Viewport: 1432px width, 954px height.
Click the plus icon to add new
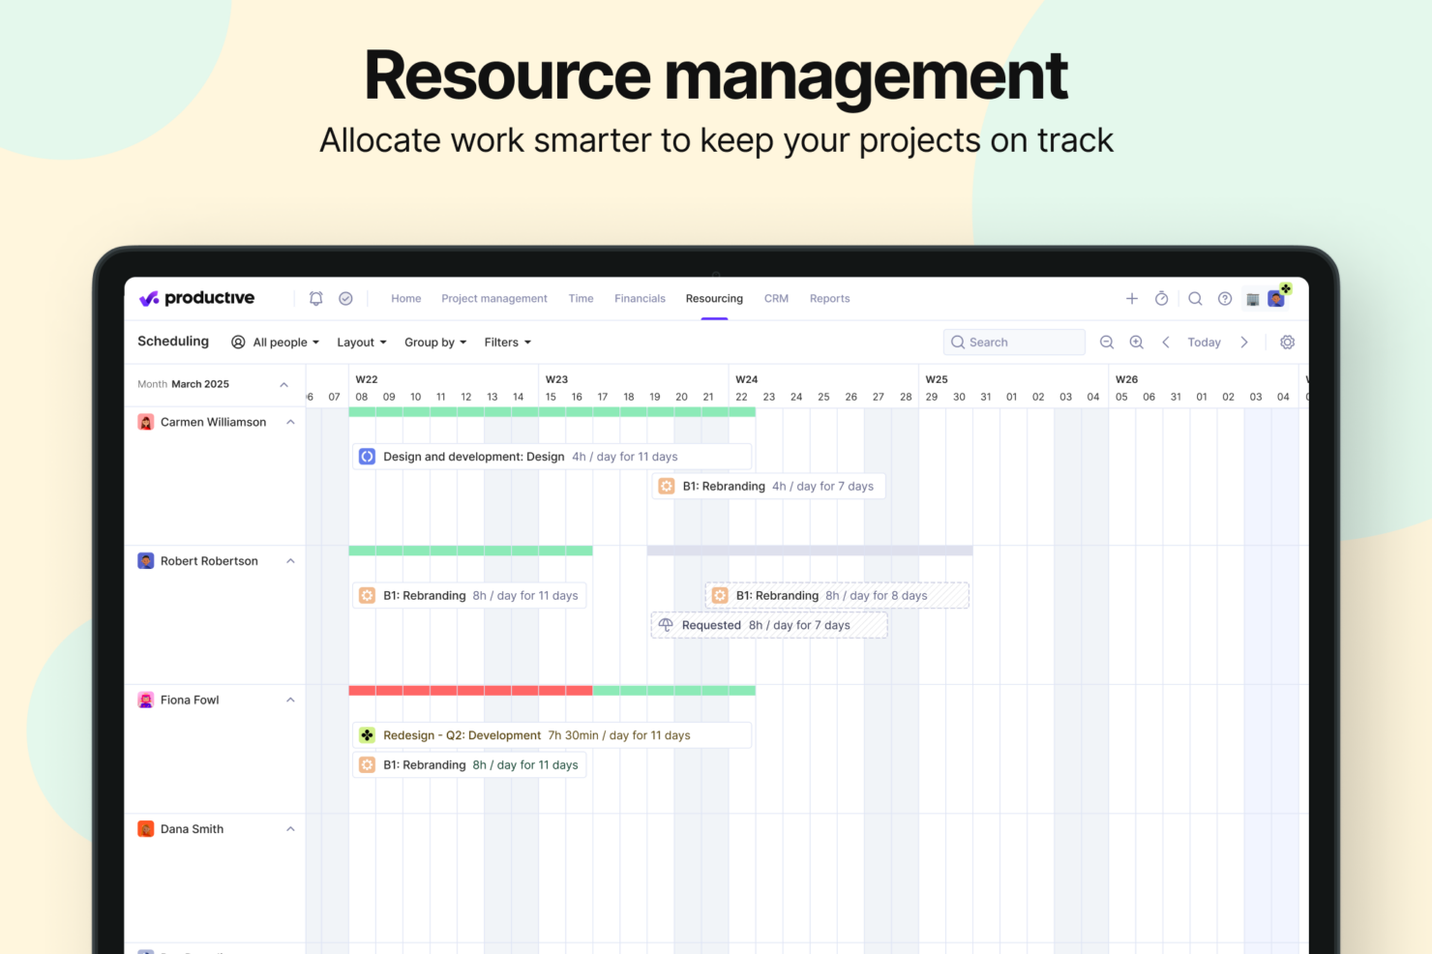point(1131,299)
